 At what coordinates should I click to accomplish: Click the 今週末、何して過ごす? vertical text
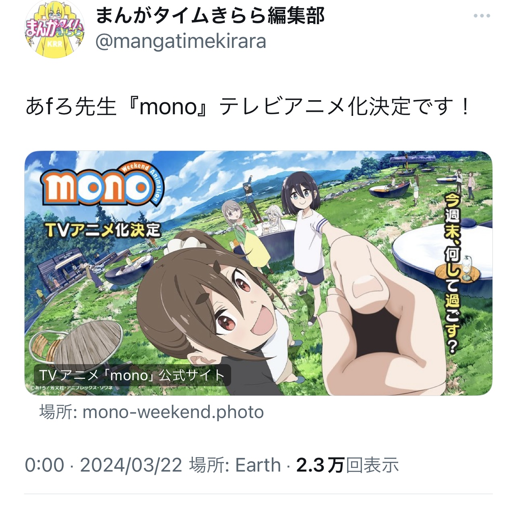click(453, 274)
